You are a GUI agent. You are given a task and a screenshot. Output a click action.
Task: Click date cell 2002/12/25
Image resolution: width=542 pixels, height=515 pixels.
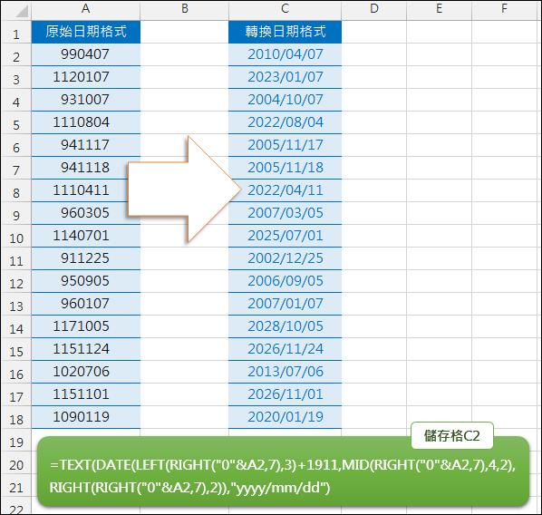coord(285,258)
